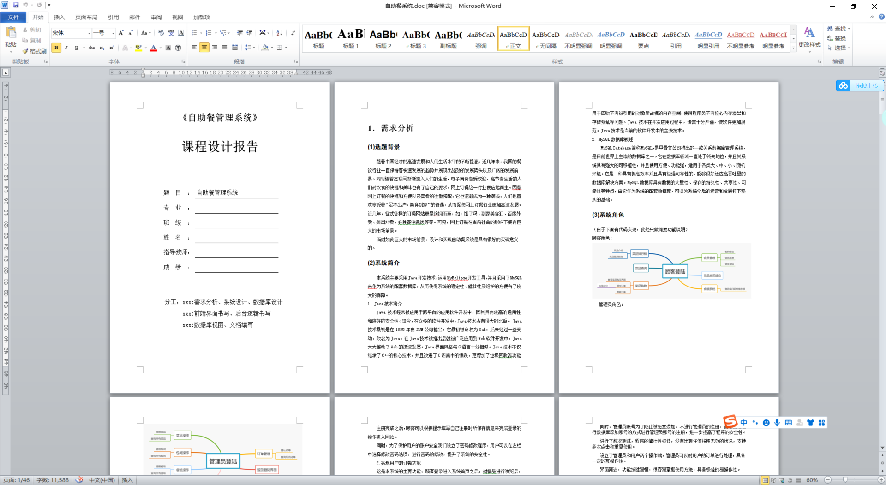This screenshot has width=886, height=485.
Task: Toggle Italic formatting
Action: pos(66,48)
